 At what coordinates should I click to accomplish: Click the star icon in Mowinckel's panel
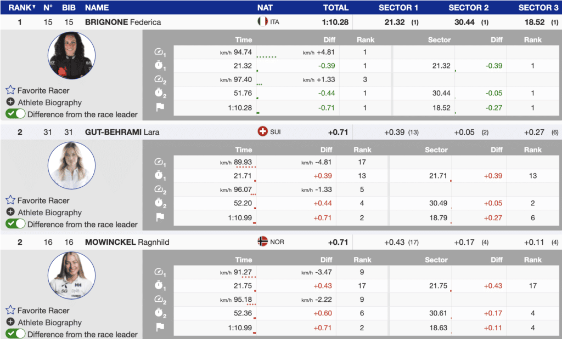click(x=10, y=311)
